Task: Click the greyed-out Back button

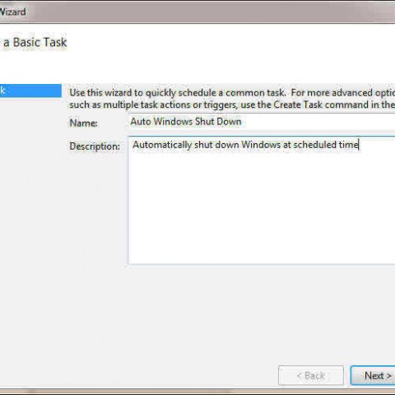Action: tap(311, 375)
